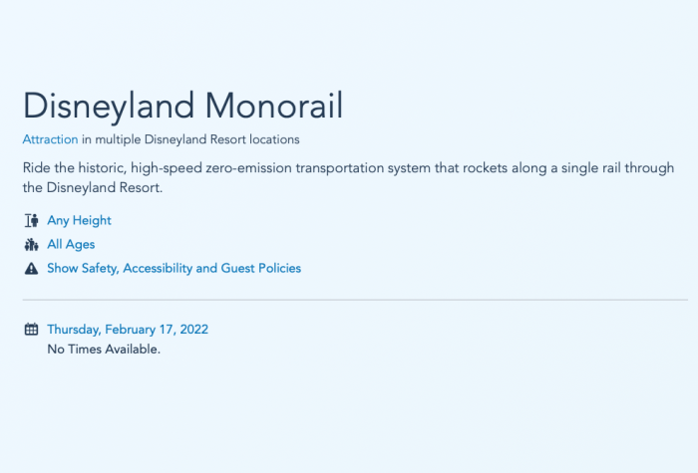
Task: Click 'the Disneyland Resort.' description line
Action: coord(93,188)
